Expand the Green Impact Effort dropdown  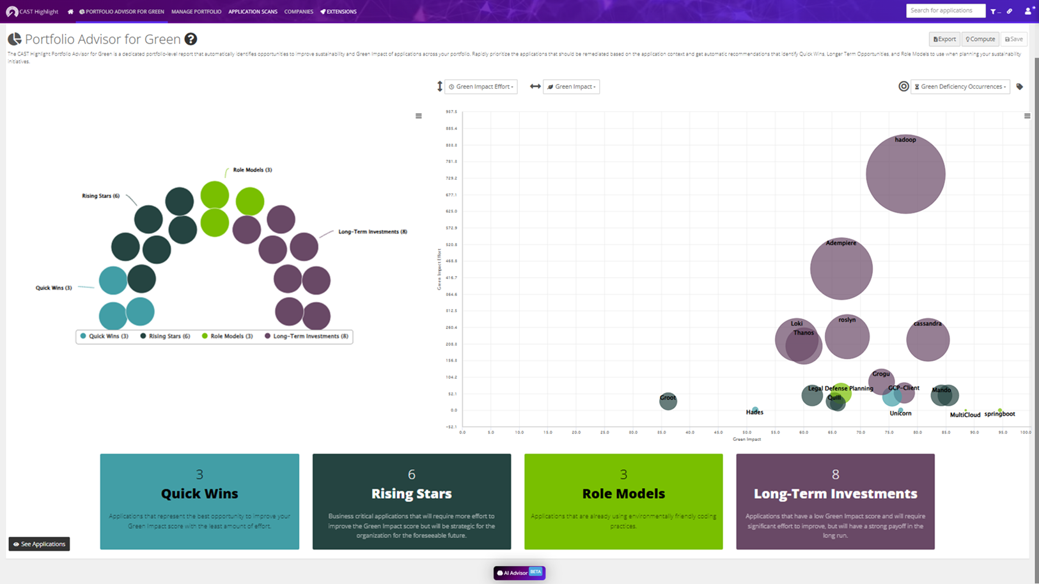click(481, 87)
